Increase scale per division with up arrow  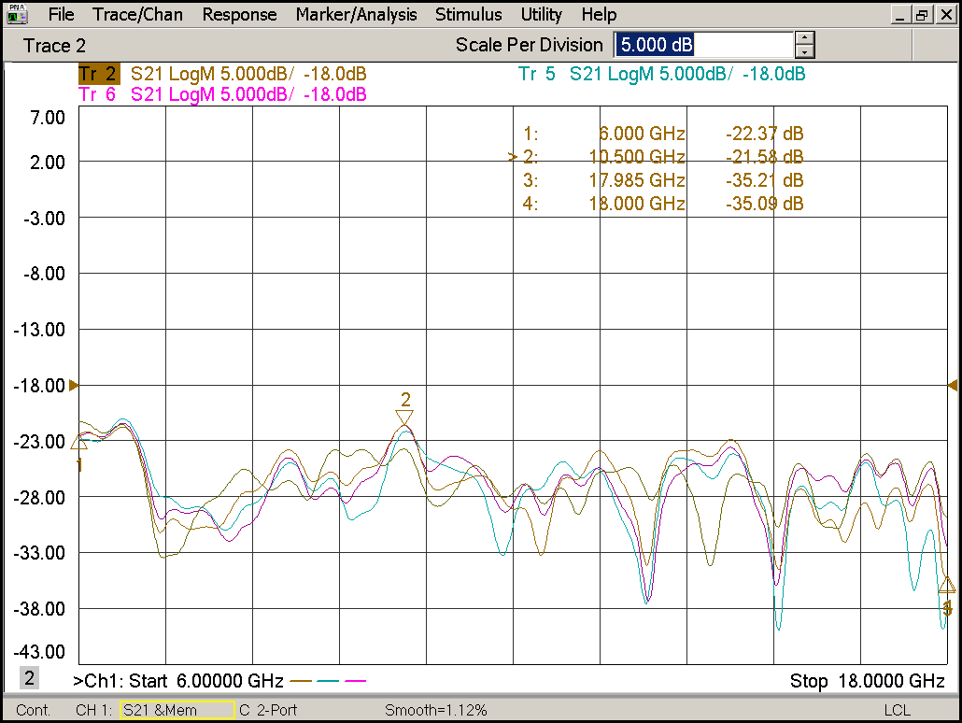(x=804, y=38)
